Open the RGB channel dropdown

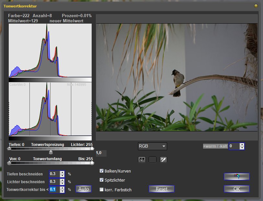pos(152,146)
